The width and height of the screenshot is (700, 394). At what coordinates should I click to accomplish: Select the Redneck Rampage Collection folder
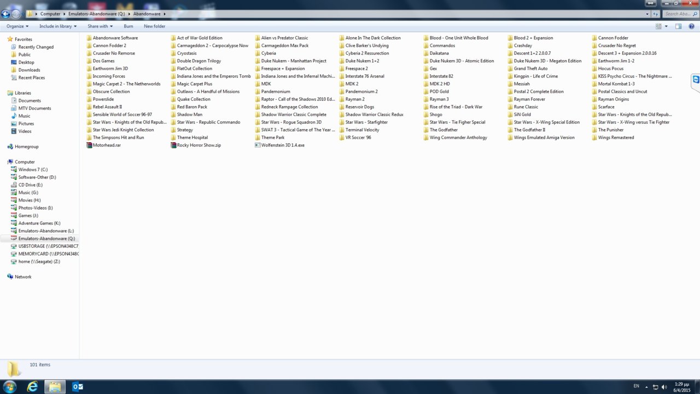pyautogui.click(x=289, y=107)
